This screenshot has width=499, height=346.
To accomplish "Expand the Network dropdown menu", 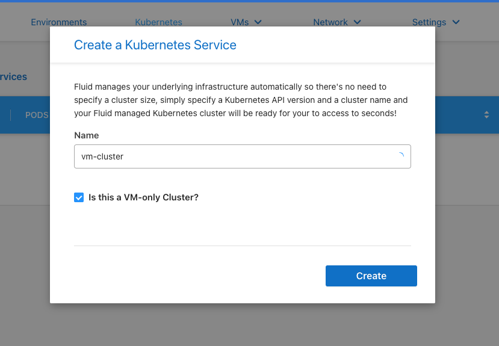I will (x=337, y=22).
